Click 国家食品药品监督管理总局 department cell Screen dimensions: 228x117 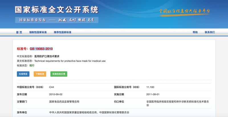click(x=64, y=101)
